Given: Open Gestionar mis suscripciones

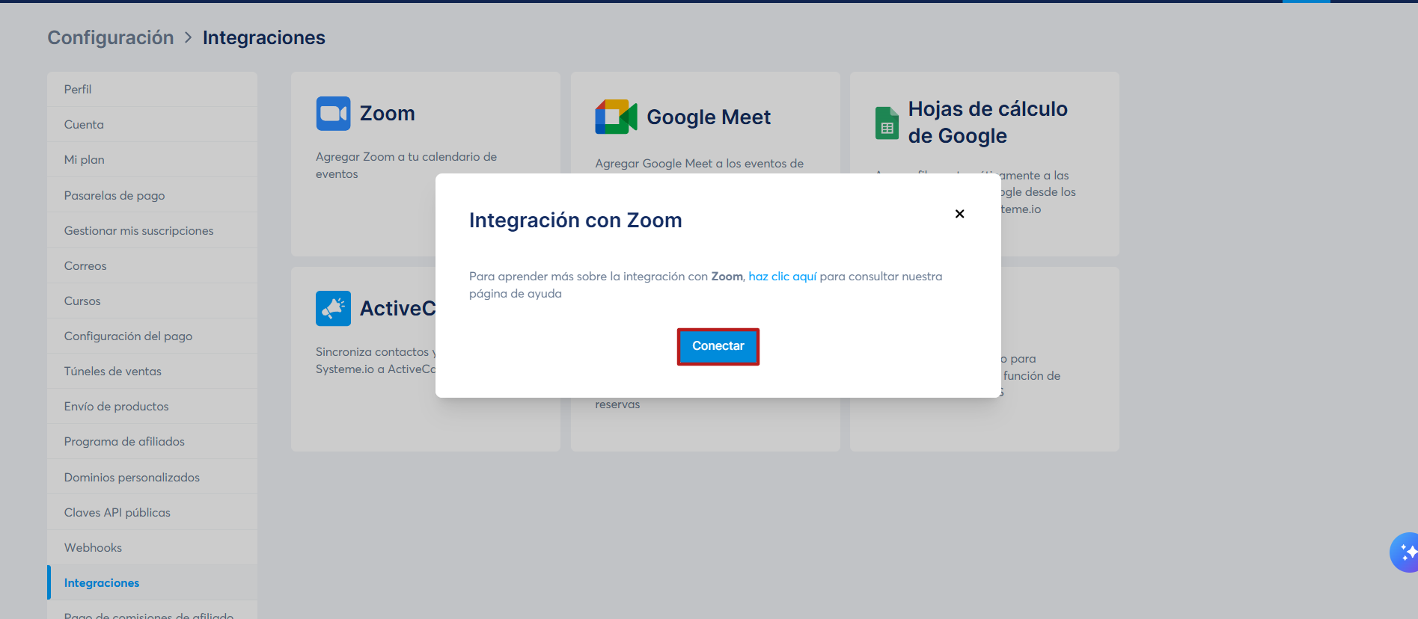Looking at the screenshot, I should click(152, 230).
